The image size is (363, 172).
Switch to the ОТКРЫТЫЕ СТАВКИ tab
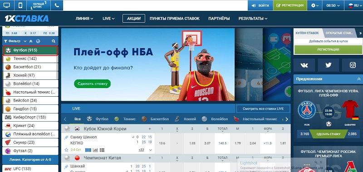339,33
